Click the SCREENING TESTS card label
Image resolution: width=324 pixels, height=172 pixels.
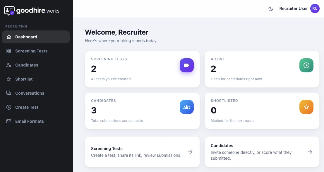click(x=109, y=59)
